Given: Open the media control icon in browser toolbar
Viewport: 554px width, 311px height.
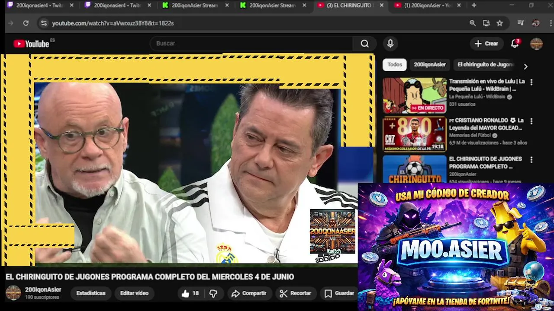Looking at the screenshot, I should point(521,23).
